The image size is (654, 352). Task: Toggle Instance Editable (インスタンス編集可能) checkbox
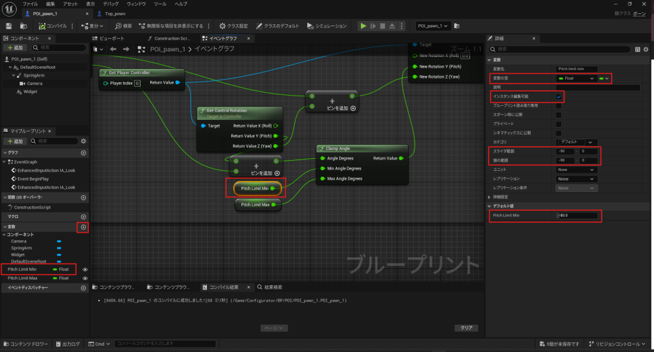(558, 96)
